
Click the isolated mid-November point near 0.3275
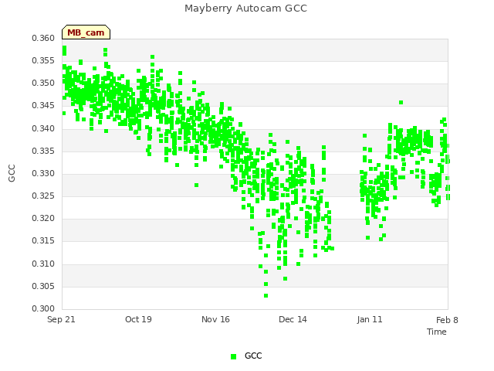[196, 185]
